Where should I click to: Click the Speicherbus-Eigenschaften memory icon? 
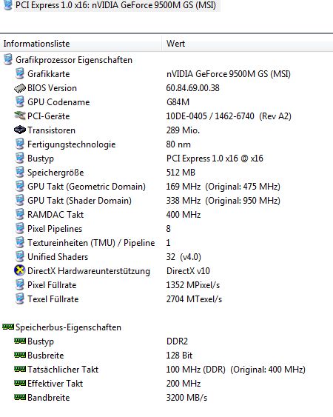tap(8, 327)
